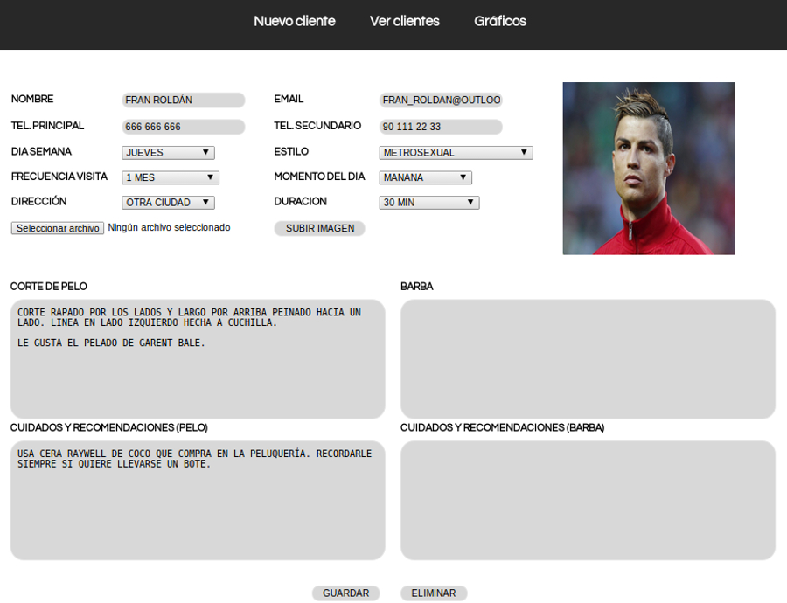Go to Ver clientes page
787x603 pixels.
pos(404,21)
